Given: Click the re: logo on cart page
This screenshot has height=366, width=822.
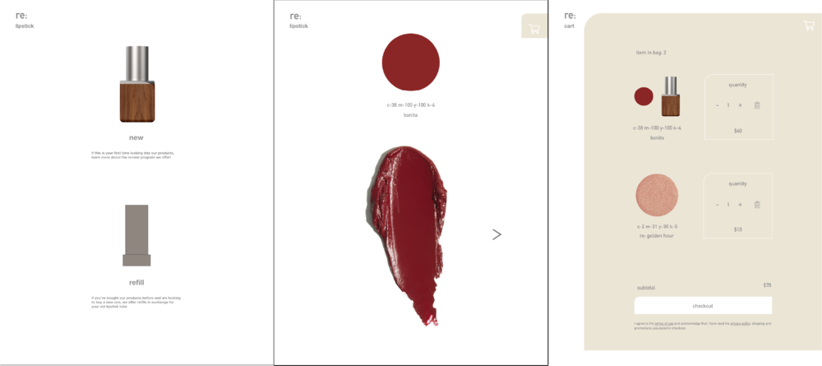Looking at the screenshot, I should [570, 16].
